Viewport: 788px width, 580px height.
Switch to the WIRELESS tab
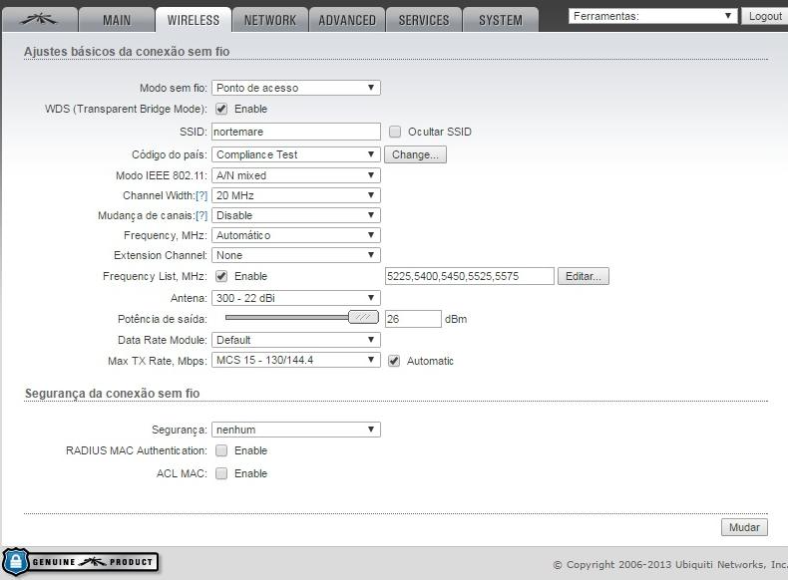[x=194, y=20]
